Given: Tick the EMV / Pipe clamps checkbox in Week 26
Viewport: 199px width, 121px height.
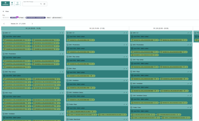Looking at the screenshot, I should (131, 60).
